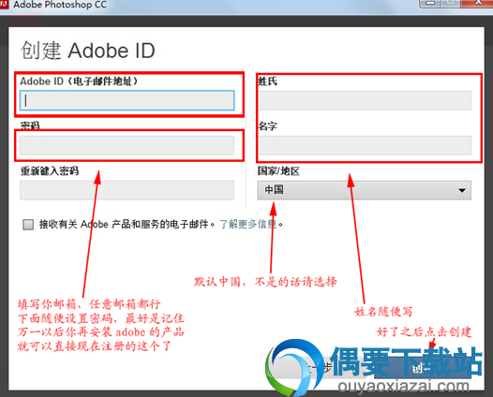The image size is (493, 397).
Task: Close the Adobe Photoshop CC window
Action: [477, 3]
